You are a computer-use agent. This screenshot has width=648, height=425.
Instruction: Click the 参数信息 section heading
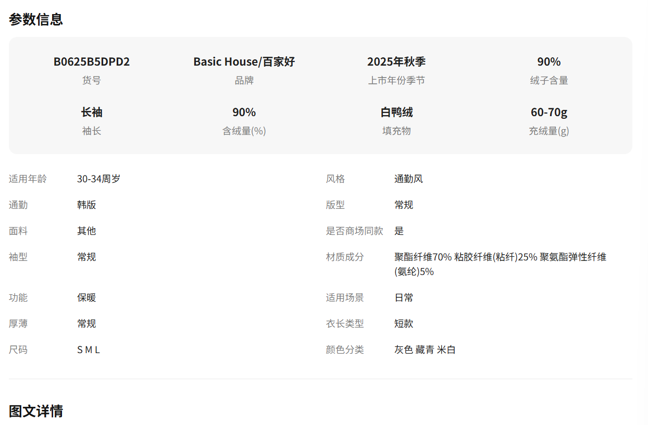click(36, 19)
